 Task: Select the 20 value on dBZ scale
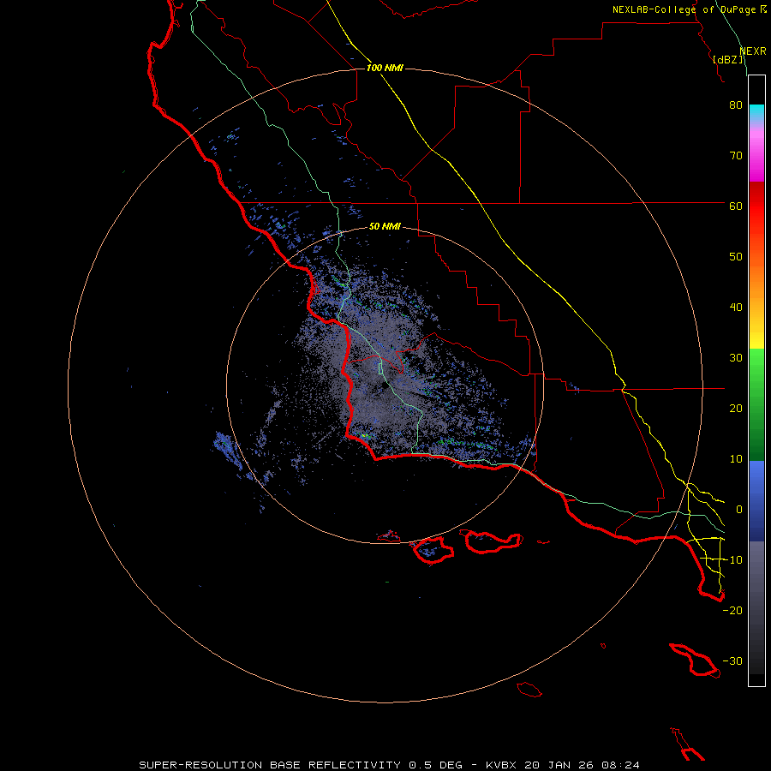tap(736, 409)
